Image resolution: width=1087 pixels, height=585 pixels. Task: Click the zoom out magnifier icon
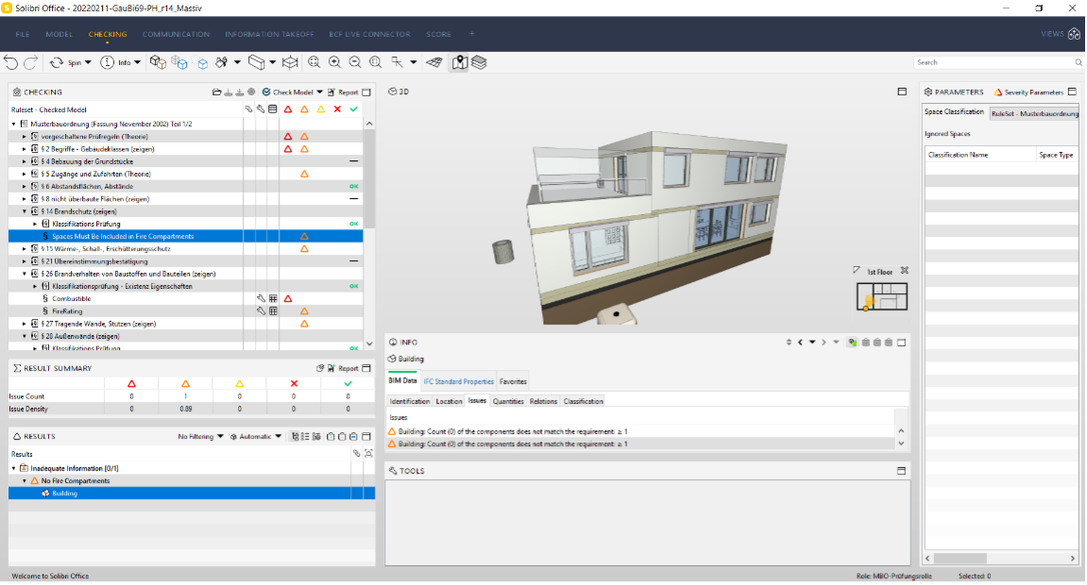point(355,62)
